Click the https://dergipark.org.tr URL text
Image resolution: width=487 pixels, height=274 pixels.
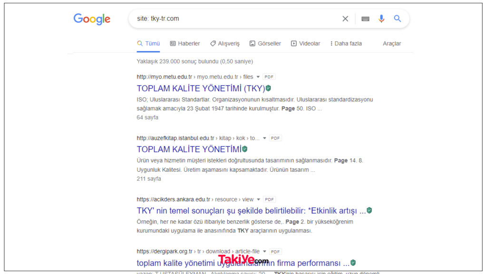pos(165,252)
